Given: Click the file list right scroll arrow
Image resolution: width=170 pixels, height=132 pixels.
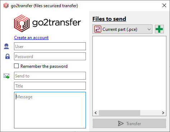Looking at the screenshot, I should 163,113.
